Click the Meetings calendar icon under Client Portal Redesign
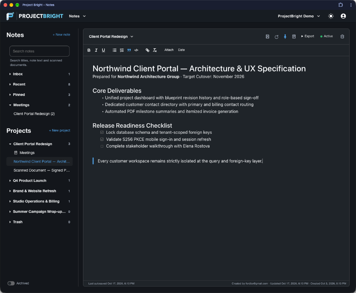 tap(16, 153)
